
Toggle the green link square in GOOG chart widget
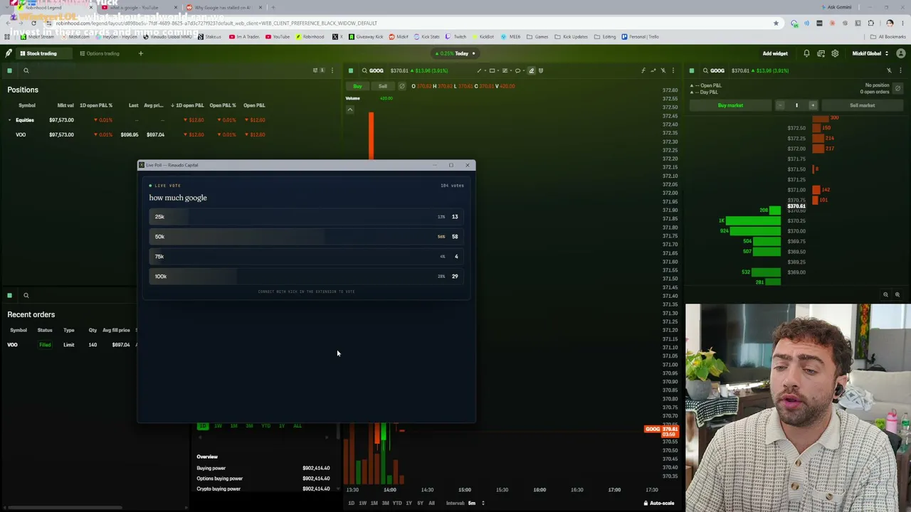351,70
